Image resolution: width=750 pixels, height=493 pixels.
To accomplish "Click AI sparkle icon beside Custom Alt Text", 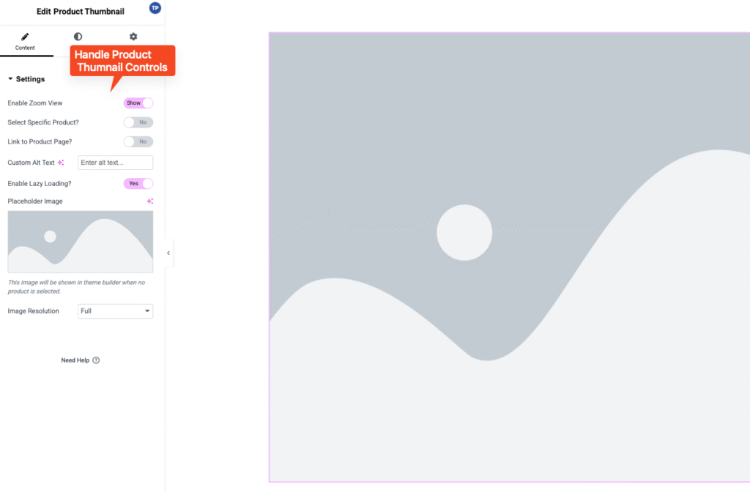I will coord(62,163).
